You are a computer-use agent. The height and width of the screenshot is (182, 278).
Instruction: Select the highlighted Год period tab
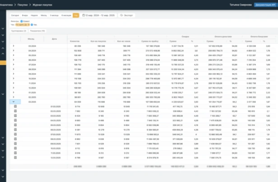[75, 15]
